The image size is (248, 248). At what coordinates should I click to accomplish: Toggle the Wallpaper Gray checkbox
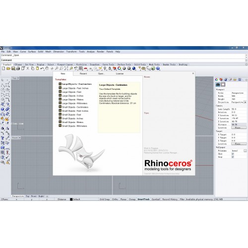(233, 157)
